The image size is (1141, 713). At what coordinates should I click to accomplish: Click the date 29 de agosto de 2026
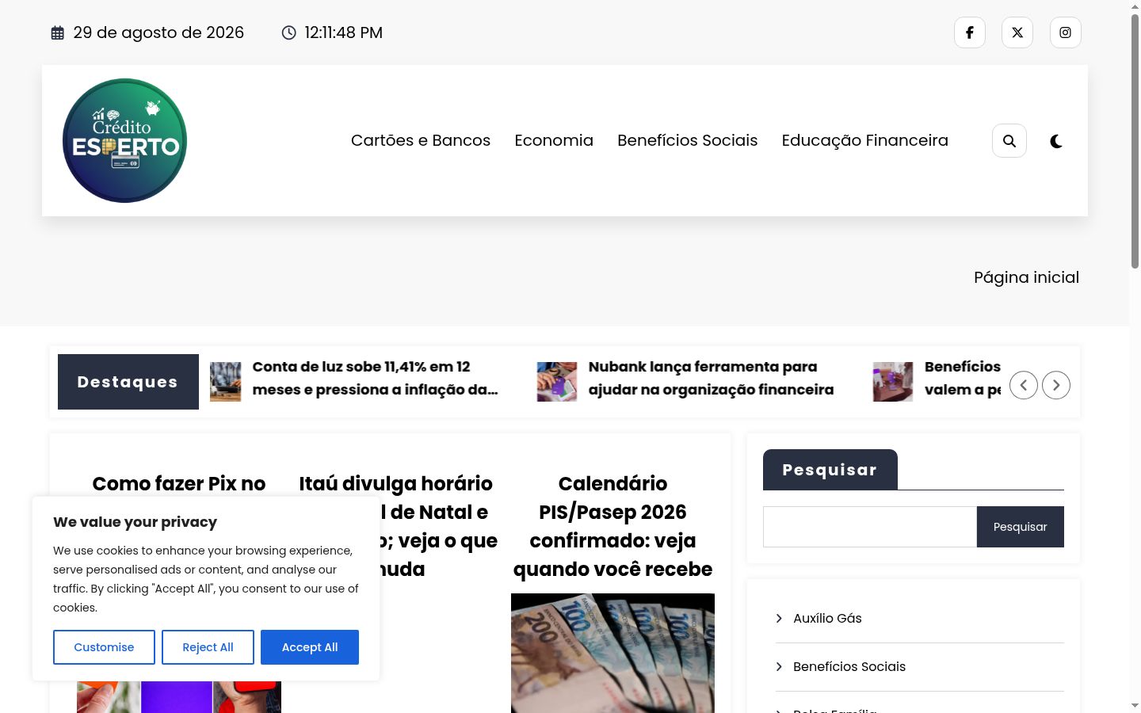[x=158, y=32]
